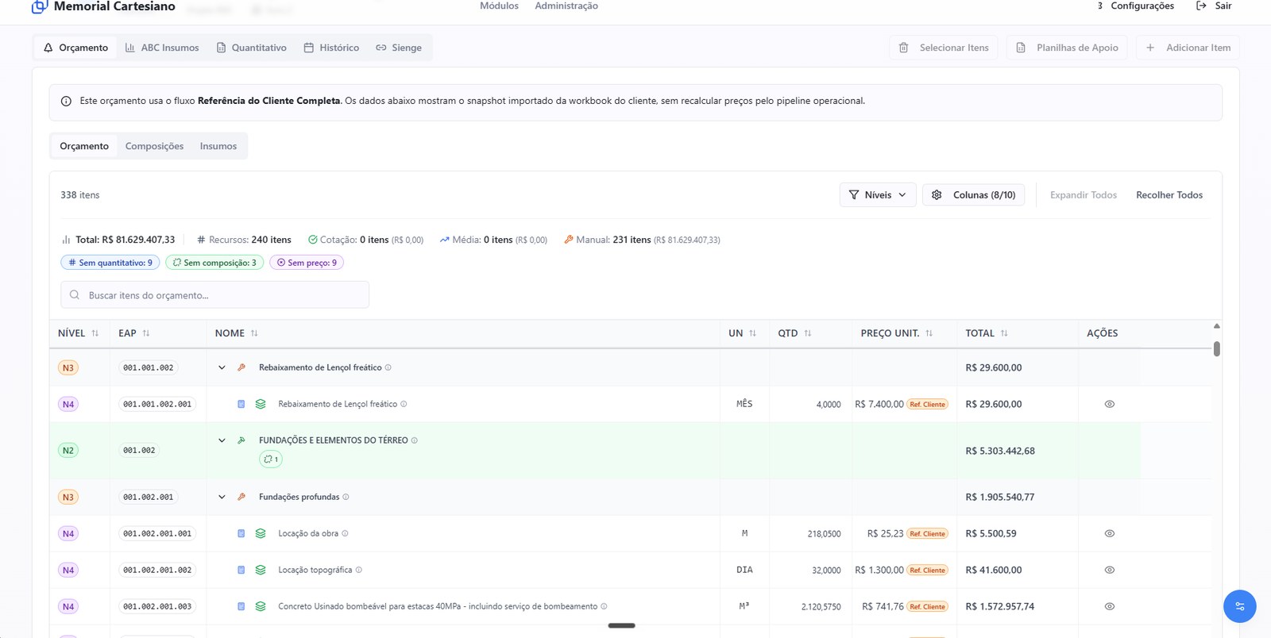This screenshot has width=1271, height=638.
Task: Sort by the EAP column arrows
Action: (146, 333)
